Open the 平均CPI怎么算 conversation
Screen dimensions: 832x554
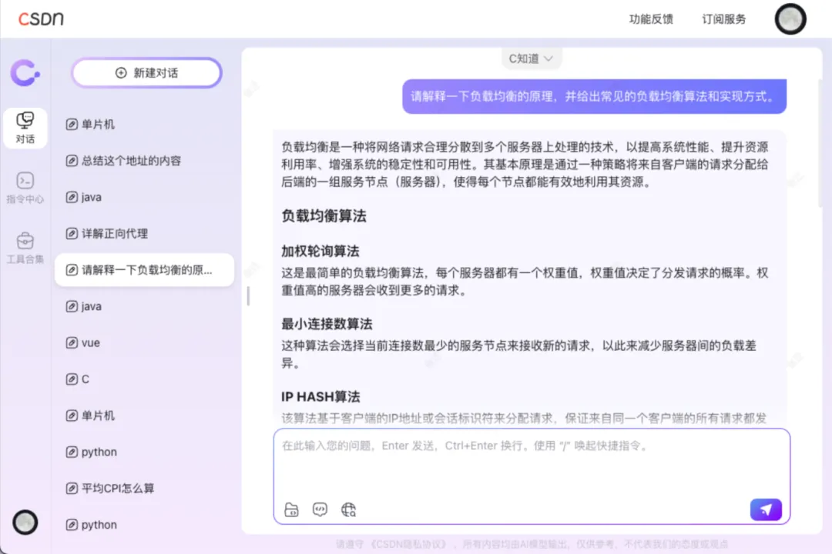coord(144,489)
